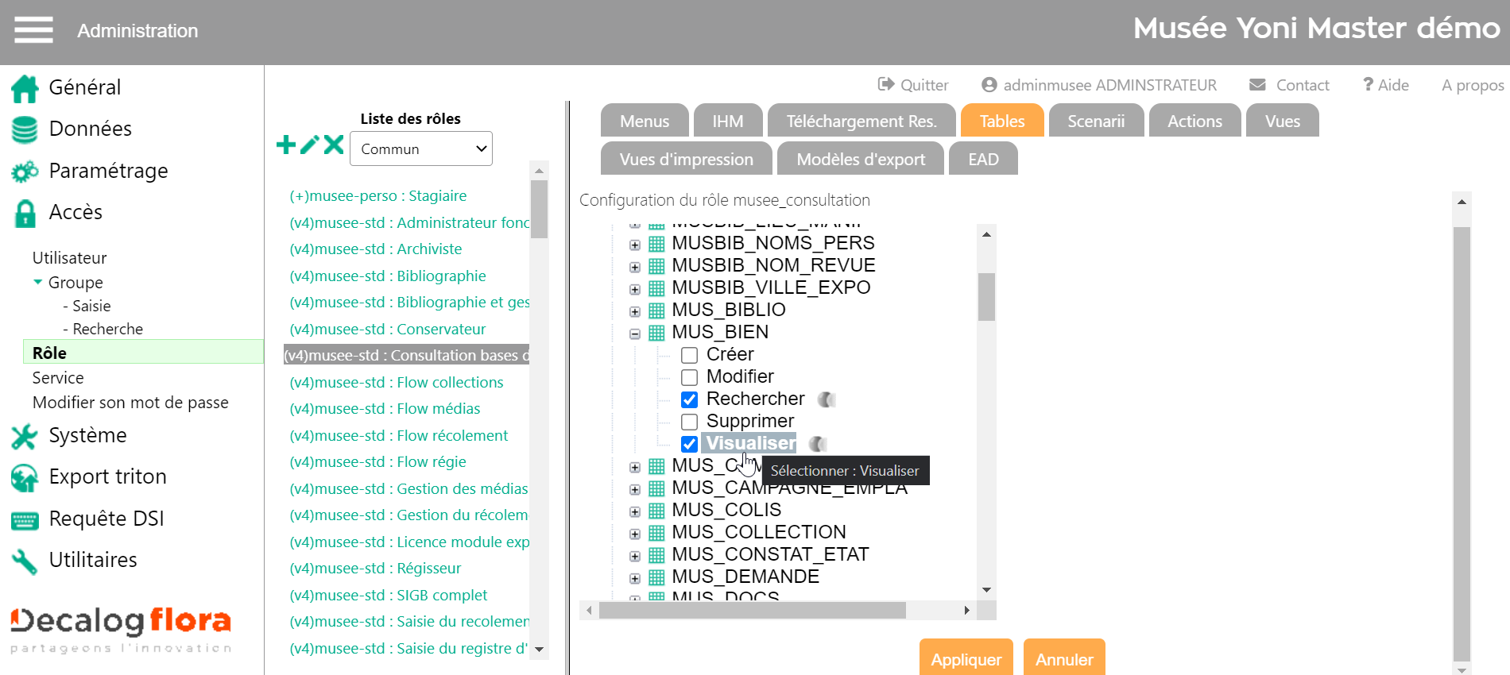
Task: Open the hamburger menu icon
Action: (x=33, y=30)
